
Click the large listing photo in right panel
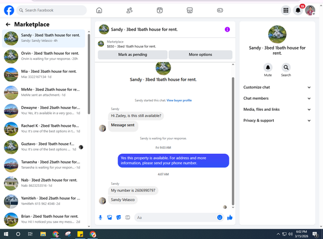(277, 34)
